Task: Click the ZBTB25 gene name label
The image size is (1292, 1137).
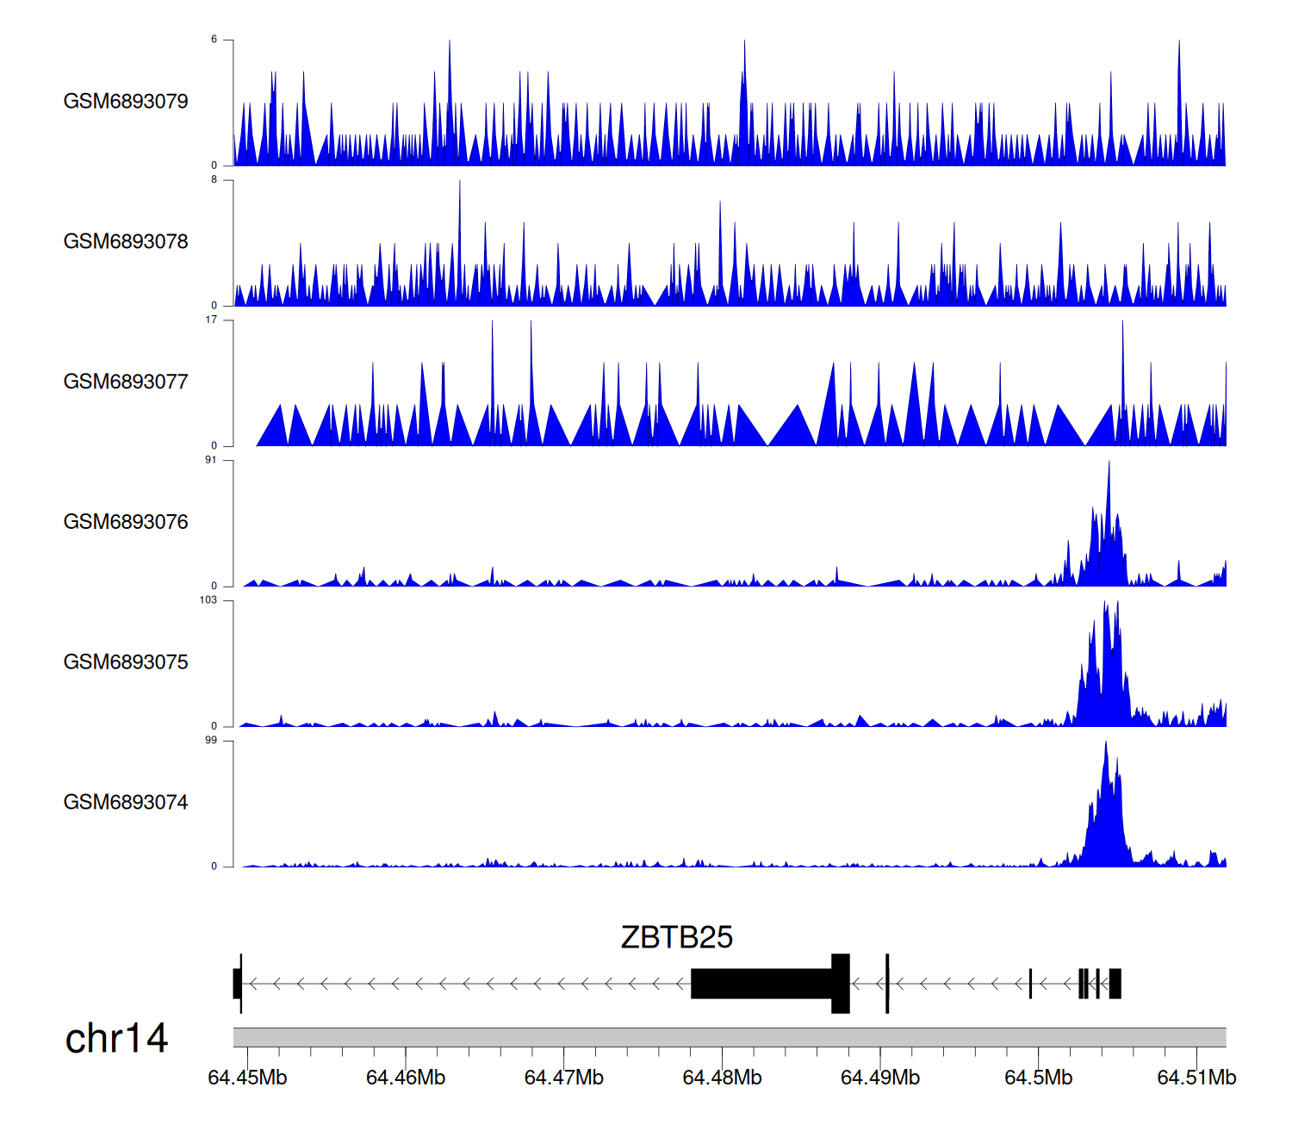Action: pos(676,937)
